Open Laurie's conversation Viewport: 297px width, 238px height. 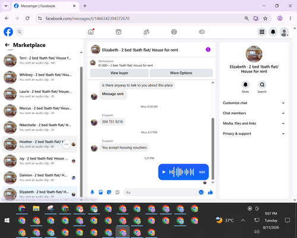[40, 94]
